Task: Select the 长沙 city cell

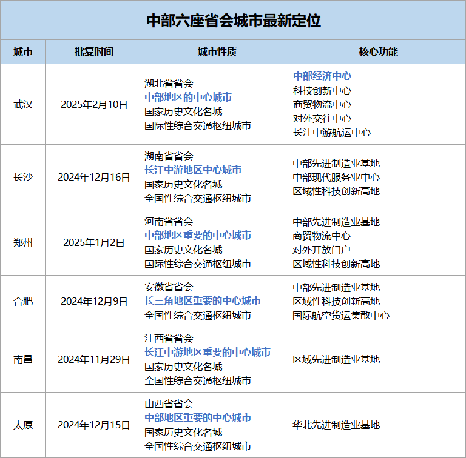Action: point(23,178)
